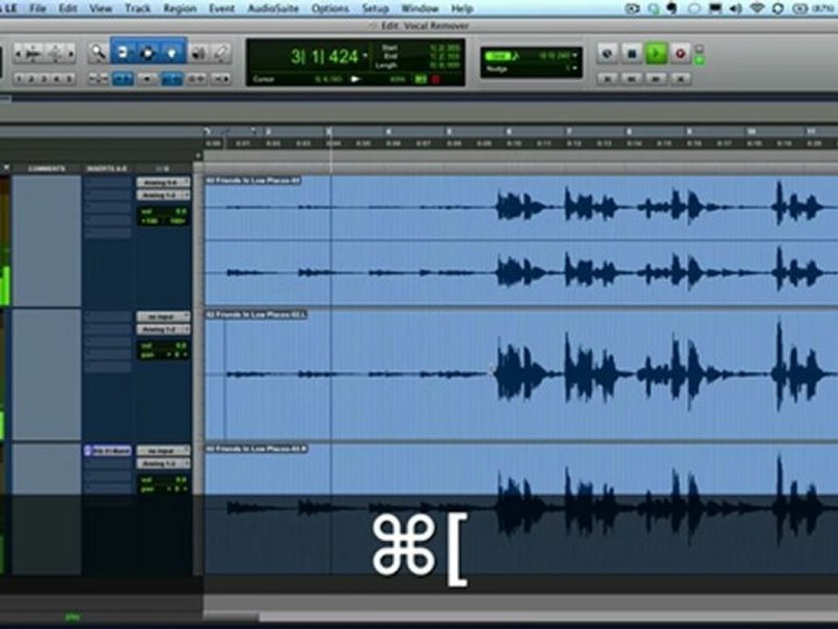The width and height of the screenshot is (838, 629).
Task: Open the Nudge value dropdown
Action: pyautogui.click(x=575, y=68)
